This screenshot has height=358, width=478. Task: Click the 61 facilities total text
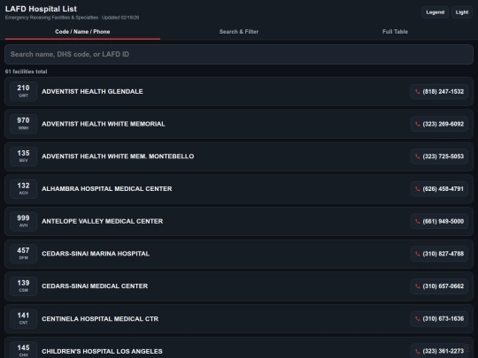[26, 72]
